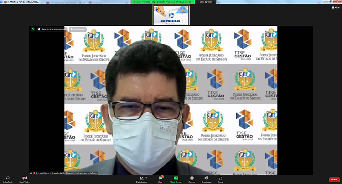
Task: Expand the Join Audio options arrow
Action: pyautogui.click(x=14, y=178)
